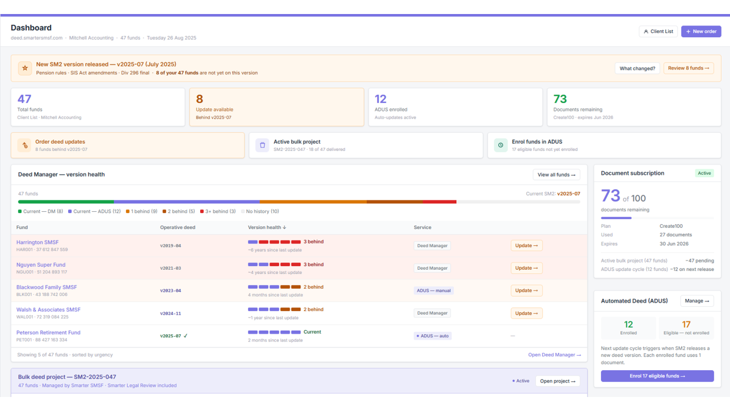This screenshot has width=730, height=411.
Task: Click the plus icon on New order
Action: point(688,32)
